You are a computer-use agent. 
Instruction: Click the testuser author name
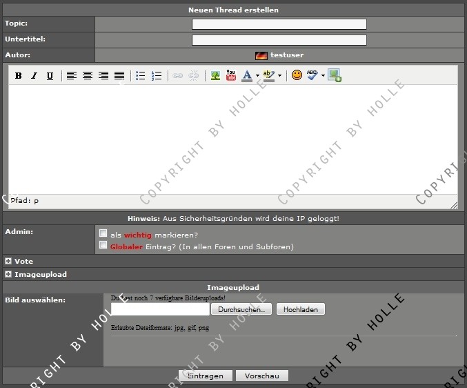pyautogui.click(x=287, y=55)
